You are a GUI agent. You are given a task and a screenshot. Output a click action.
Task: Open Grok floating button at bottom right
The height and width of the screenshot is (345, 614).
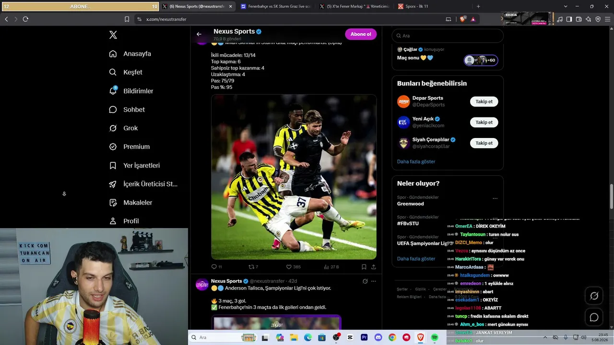[594, 296]
